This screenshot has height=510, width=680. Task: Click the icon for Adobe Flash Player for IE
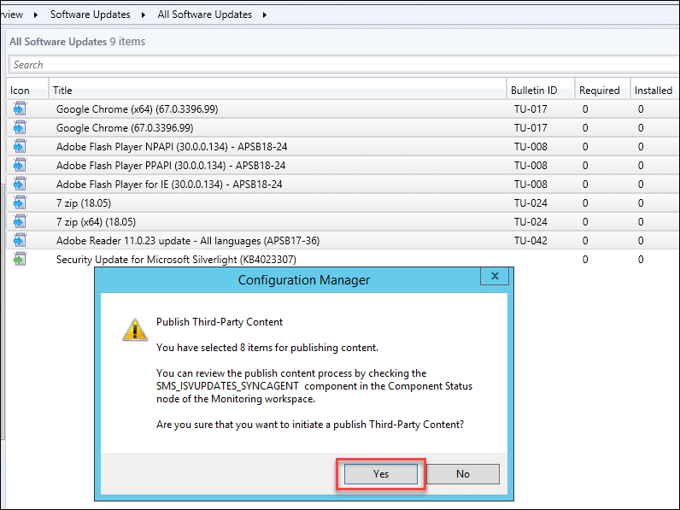click(x=20, y=184)
